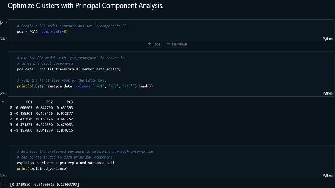Image resolution: width=335 pixels, height=188 pixels.
Task: Click the explained variance ratio output array
Action: coord(44,184)
